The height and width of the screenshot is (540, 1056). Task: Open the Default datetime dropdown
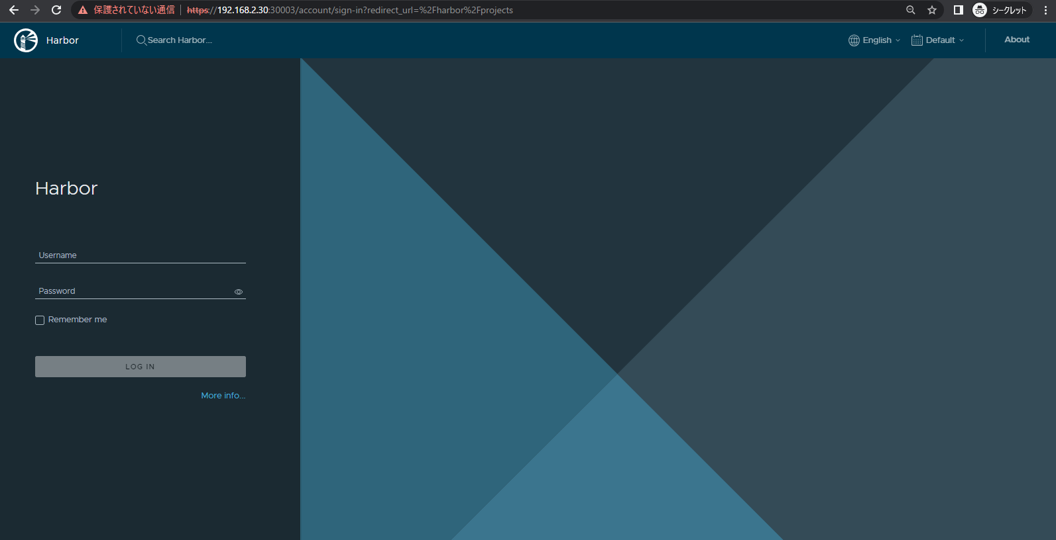[x=938, y=40]
